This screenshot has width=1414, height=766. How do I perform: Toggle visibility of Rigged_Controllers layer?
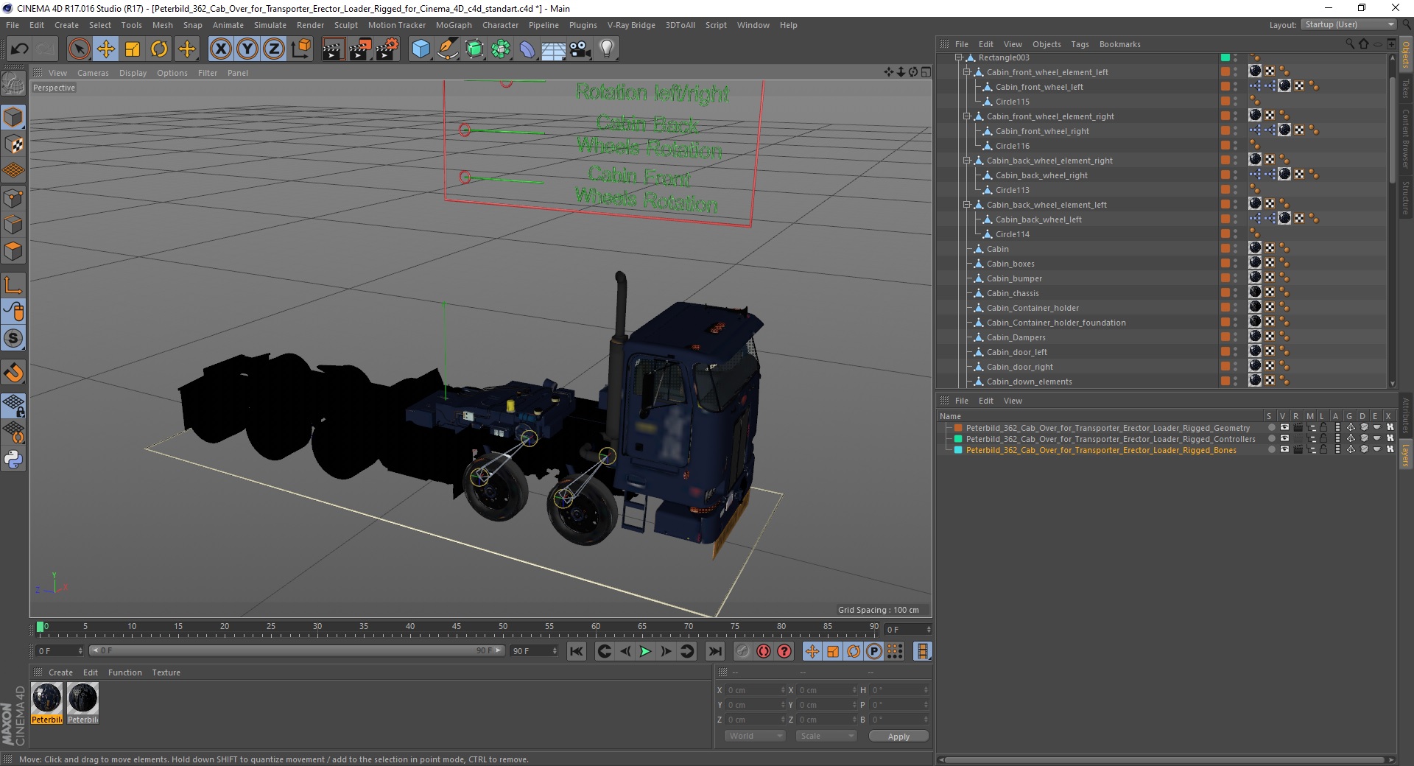(1284, 438)
